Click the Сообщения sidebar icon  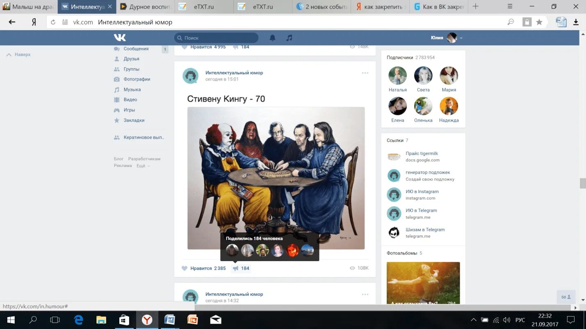click(x=116, y=49)
